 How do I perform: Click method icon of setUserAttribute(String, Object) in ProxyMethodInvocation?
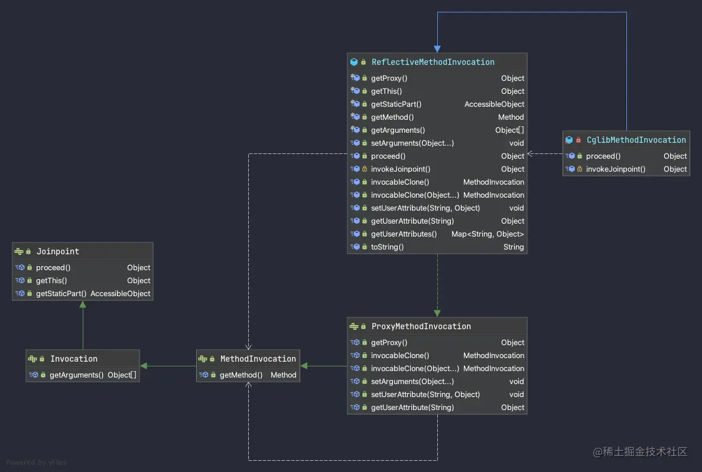[355, 394]
